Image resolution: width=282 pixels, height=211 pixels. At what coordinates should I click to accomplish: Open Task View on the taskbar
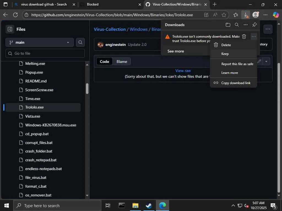click(x=108, y=206)
